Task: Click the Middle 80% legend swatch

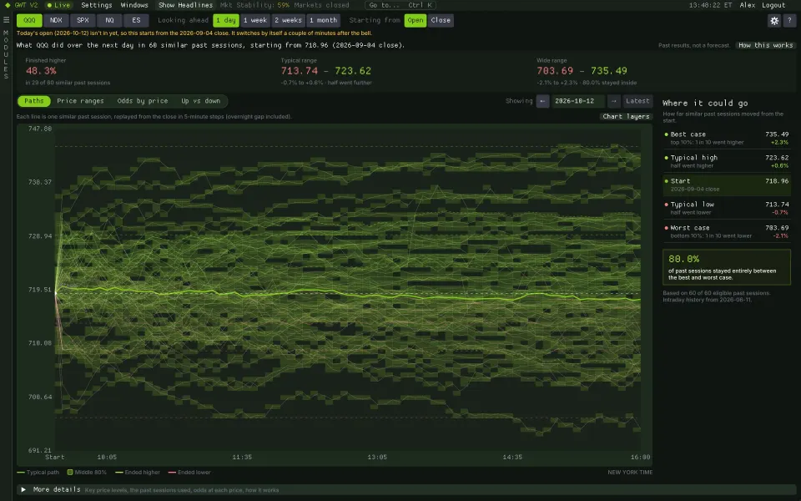Action: click(70, 473)
